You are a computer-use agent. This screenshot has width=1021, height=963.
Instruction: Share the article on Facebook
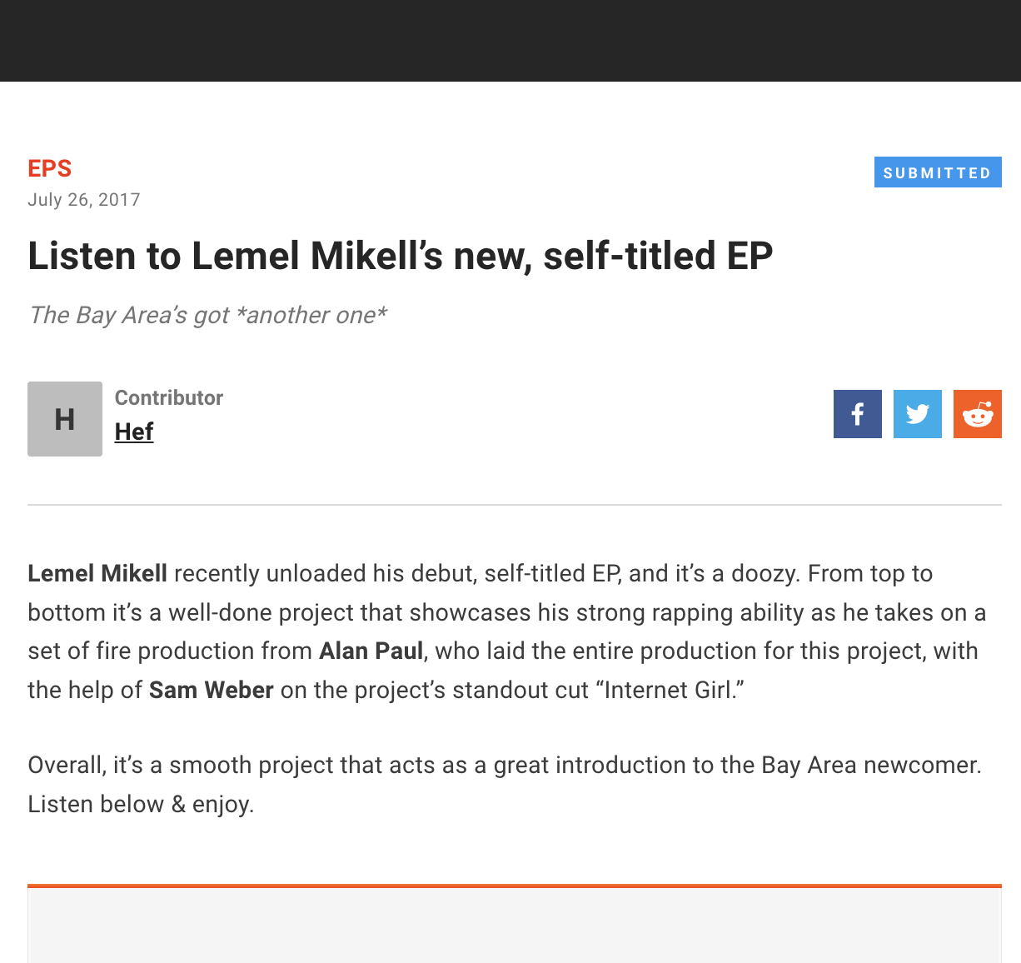pyautogui.click(x=857, y=414)
